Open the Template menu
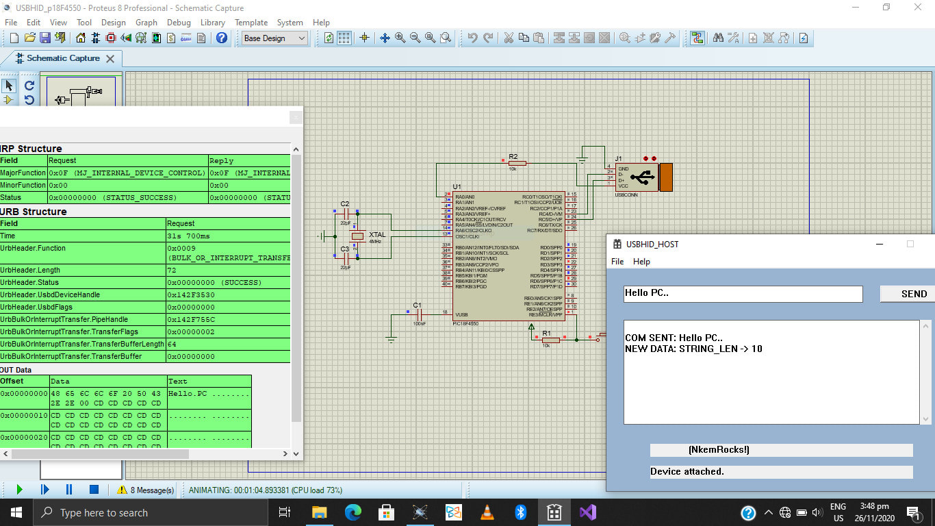The image size is (935, 526). (x=251, y=23)
